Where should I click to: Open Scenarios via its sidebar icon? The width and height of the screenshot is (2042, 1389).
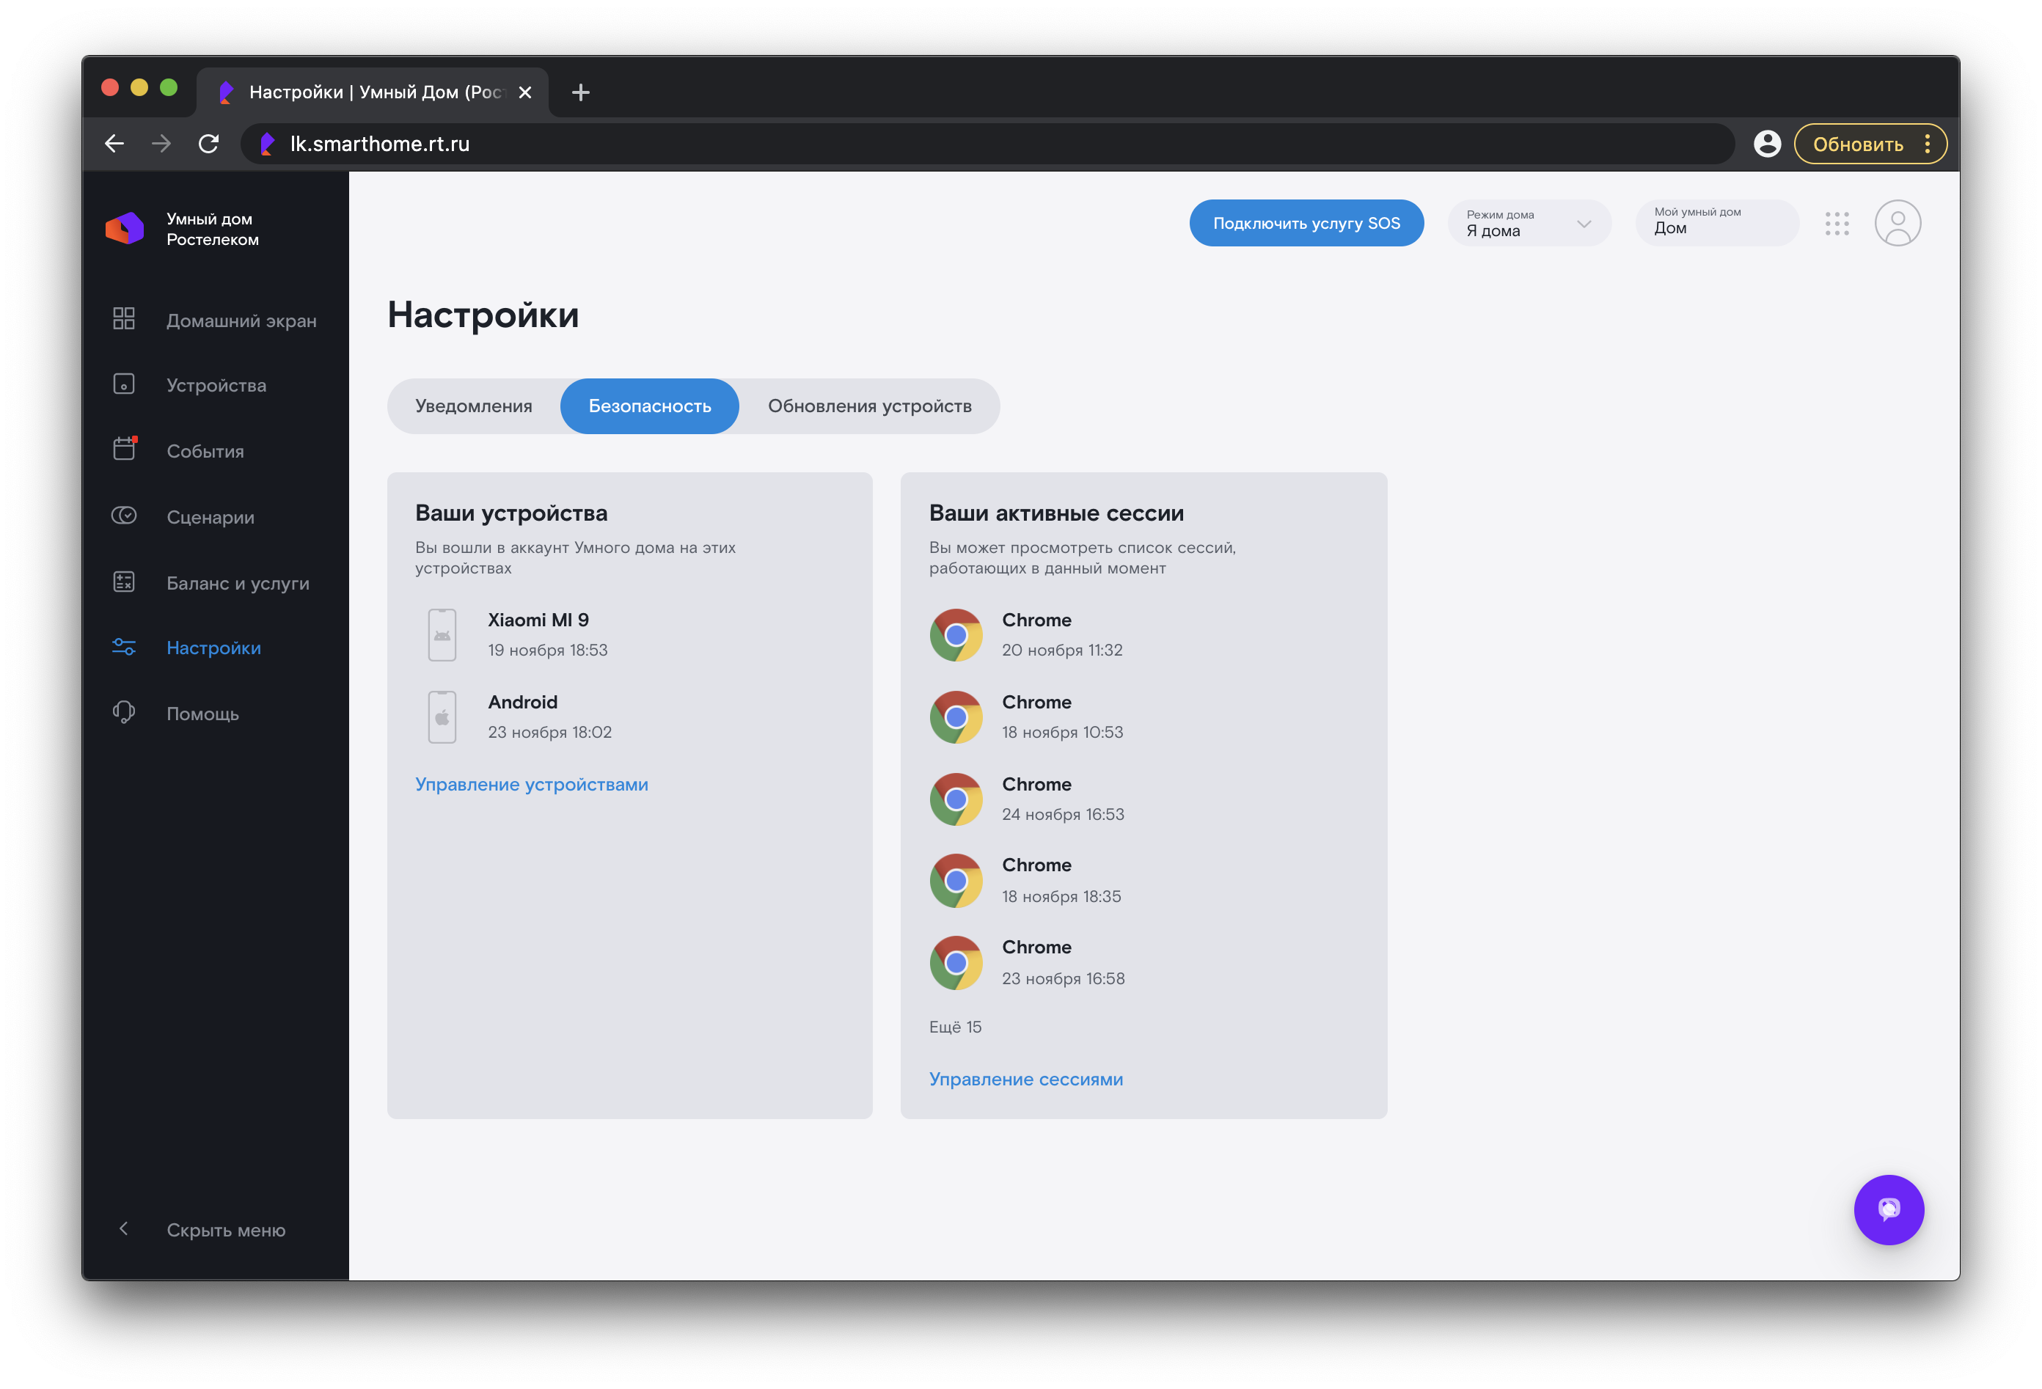(124, 516)
